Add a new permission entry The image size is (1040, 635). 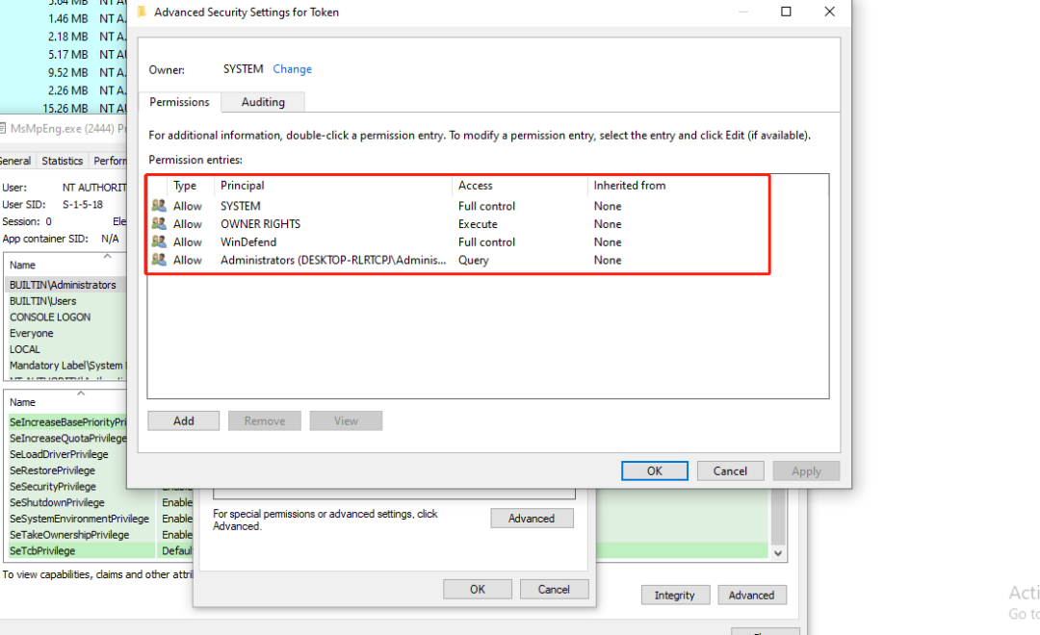click(x=184, y=420)
